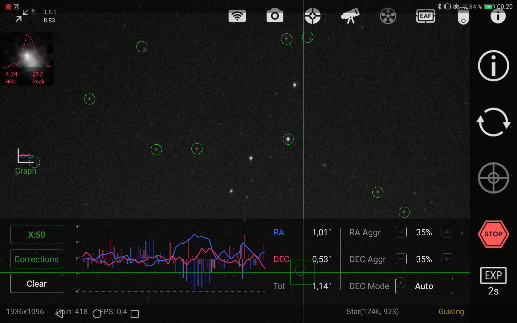Open the main camera icon
Image resolution: width=517 pixels, height=323 pixels.
pos(275,16)
